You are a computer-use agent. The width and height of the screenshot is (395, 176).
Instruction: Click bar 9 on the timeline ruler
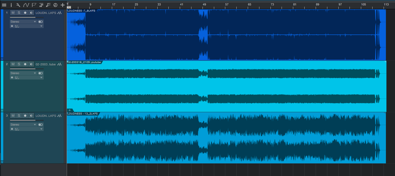pyautogui.click(x=90, y=4)
